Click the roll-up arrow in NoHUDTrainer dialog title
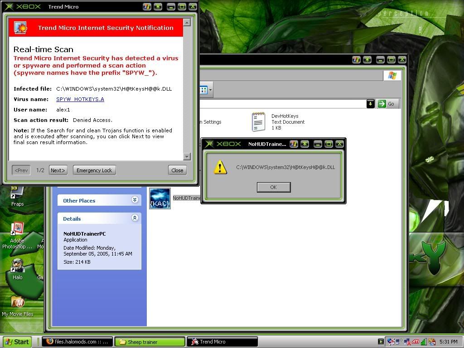This screenshot has width=464, height=348. [304, 144]
